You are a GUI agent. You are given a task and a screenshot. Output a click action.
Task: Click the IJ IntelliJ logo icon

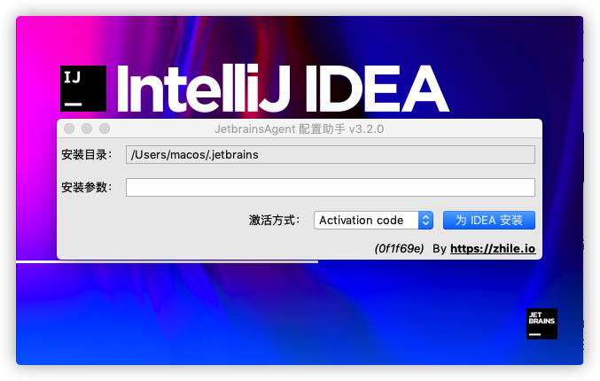(83, 89)
